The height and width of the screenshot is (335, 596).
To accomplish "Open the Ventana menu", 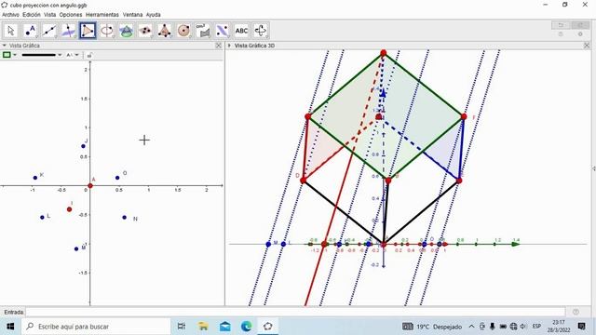I will coord(132,15).
